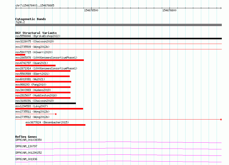Select transcript DPP6|NM_130797
Screen dimensions: 229x165
[x=26, y=146]
